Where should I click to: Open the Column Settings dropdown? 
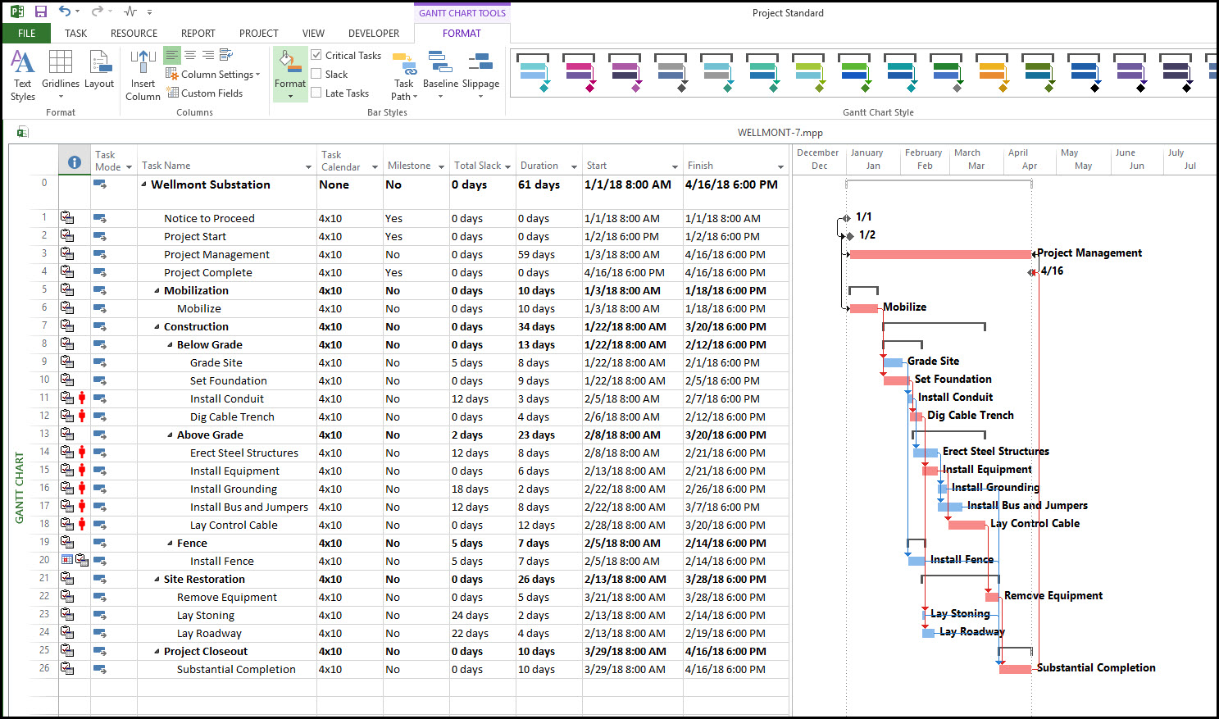213,74
